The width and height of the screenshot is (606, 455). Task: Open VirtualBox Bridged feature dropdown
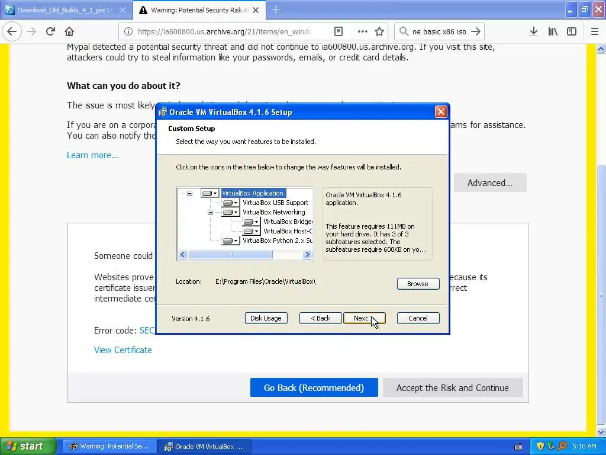click(x=252, y=222)
